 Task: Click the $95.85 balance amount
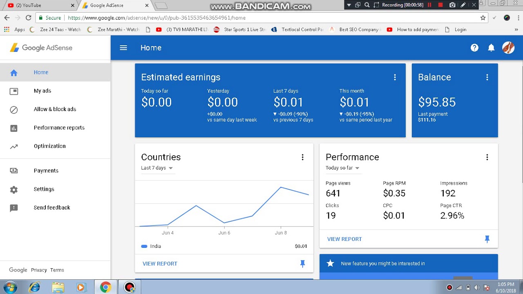(x=437, y=102)
